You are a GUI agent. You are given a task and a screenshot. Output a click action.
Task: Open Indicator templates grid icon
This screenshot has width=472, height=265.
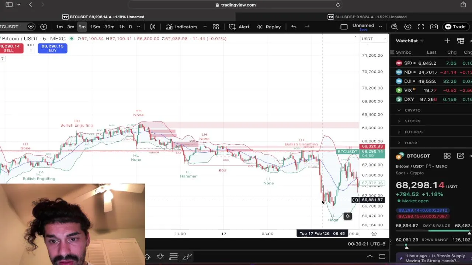(x=216, y=26)
